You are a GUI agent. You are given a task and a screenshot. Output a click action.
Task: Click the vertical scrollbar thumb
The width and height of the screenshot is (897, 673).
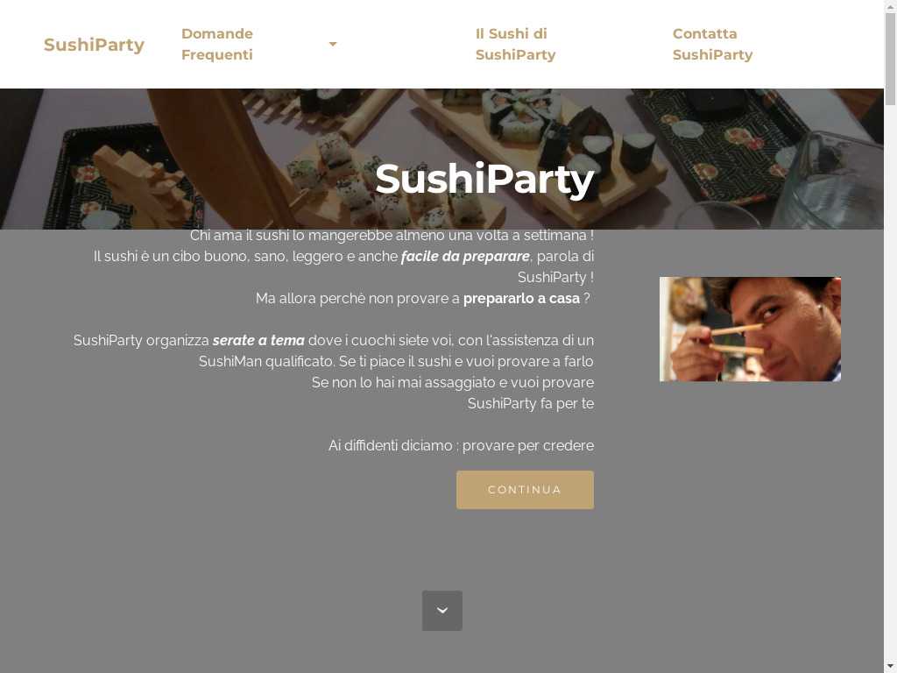[x=890, y=59]
